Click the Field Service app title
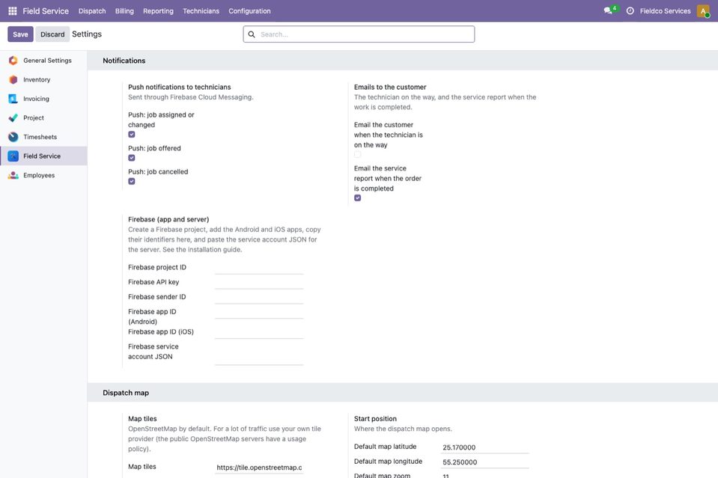Viewport: 718px width, 478px height. pos(46,11)
